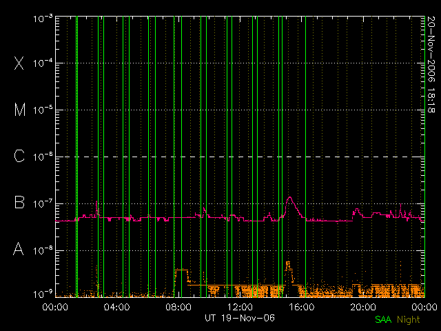
Task: Click the 10^-7 y-axis tick label
Action: 43,203
